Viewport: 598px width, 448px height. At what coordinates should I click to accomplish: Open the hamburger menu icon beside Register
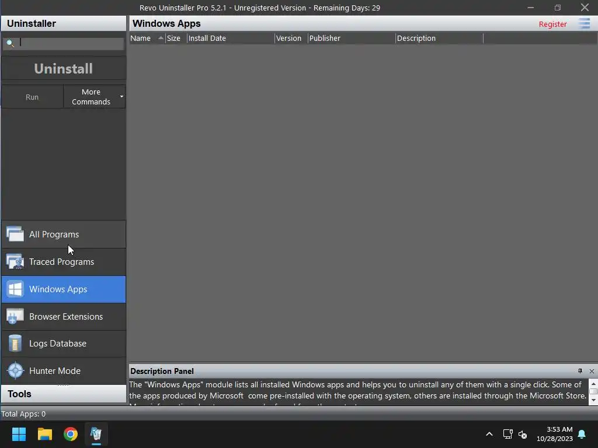(x=584, y=23)
